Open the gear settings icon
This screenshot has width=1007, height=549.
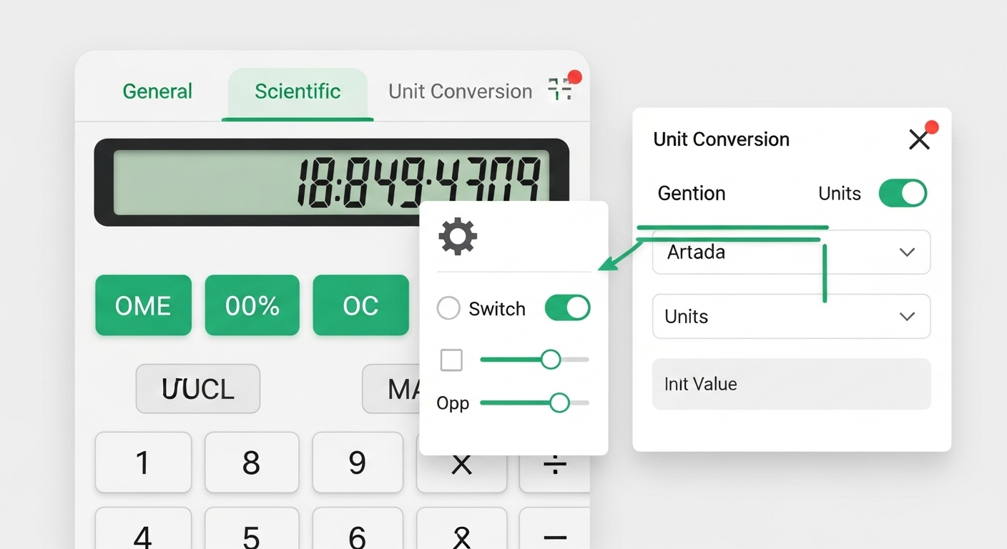tap(458, 237)
